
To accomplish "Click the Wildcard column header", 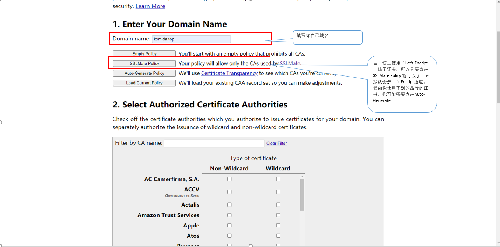I will click(278, 169).
